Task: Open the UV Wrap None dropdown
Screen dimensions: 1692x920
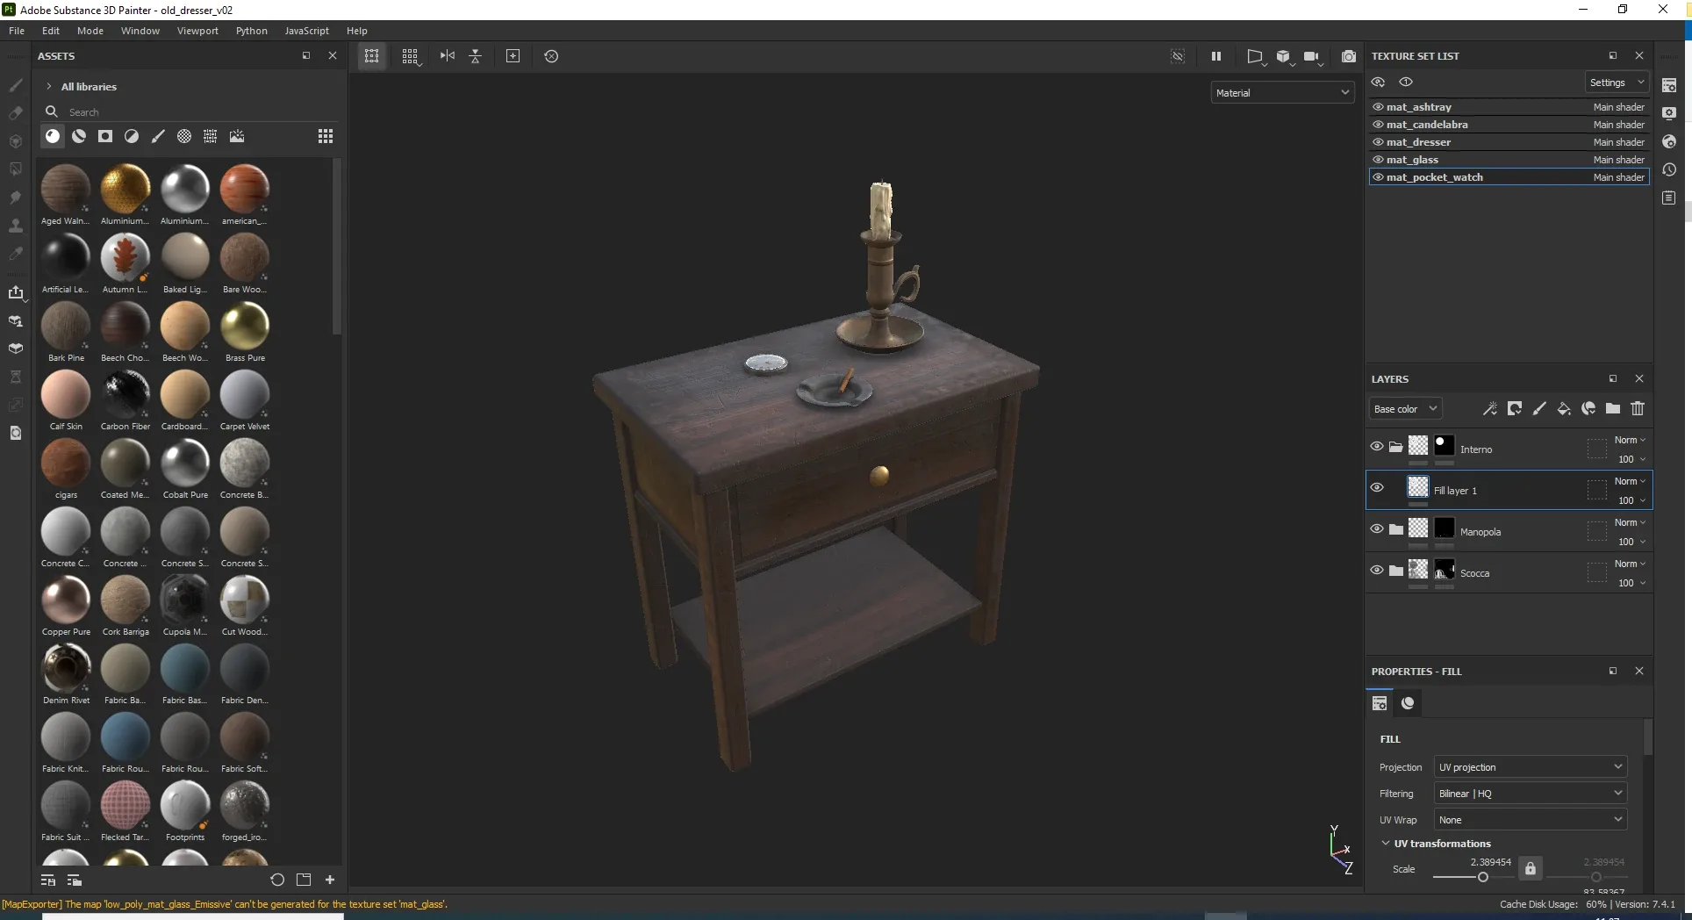Action: coord(1531,820)
